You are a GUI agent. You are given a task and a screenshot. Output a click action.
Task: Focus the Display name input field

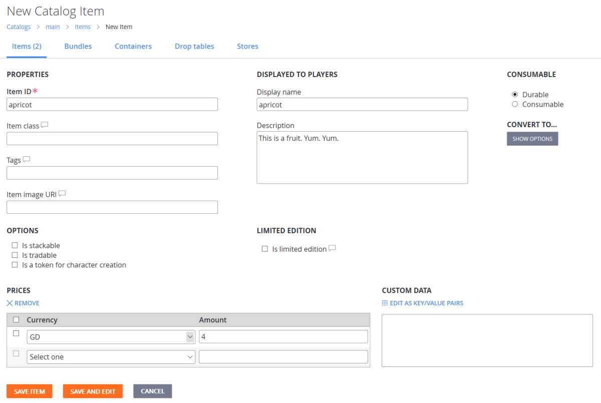click(362, 104)
